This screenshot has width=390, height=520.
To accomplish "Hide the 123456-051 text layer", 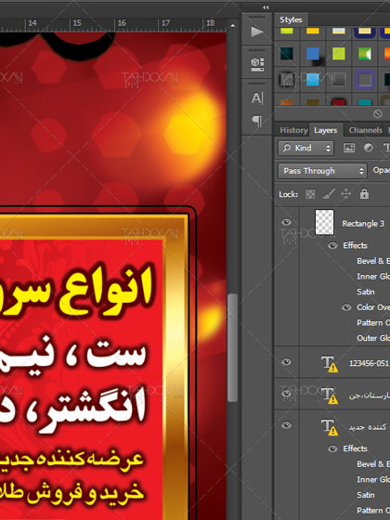I will pos(286,362).
